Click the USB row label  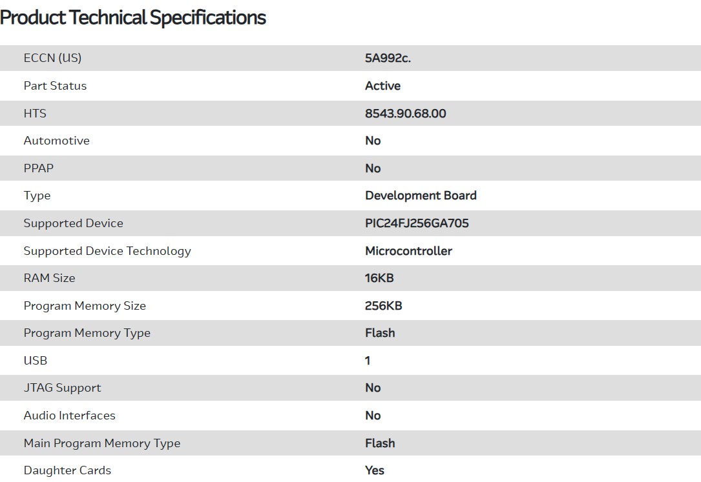(36, 361)
